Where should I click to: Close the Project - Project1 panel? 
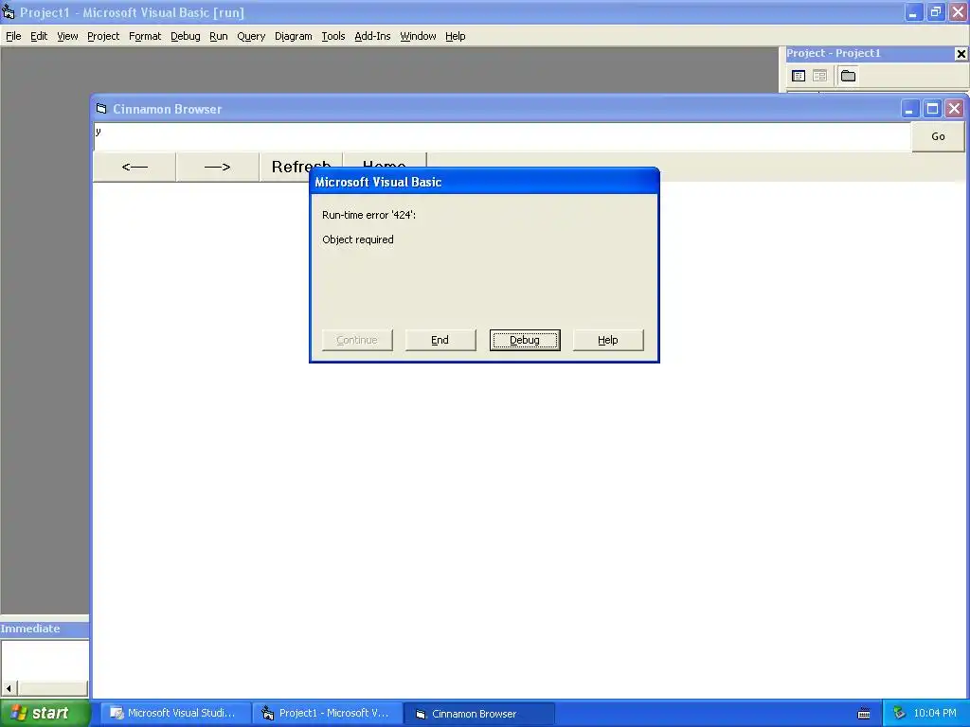[961, 54]
